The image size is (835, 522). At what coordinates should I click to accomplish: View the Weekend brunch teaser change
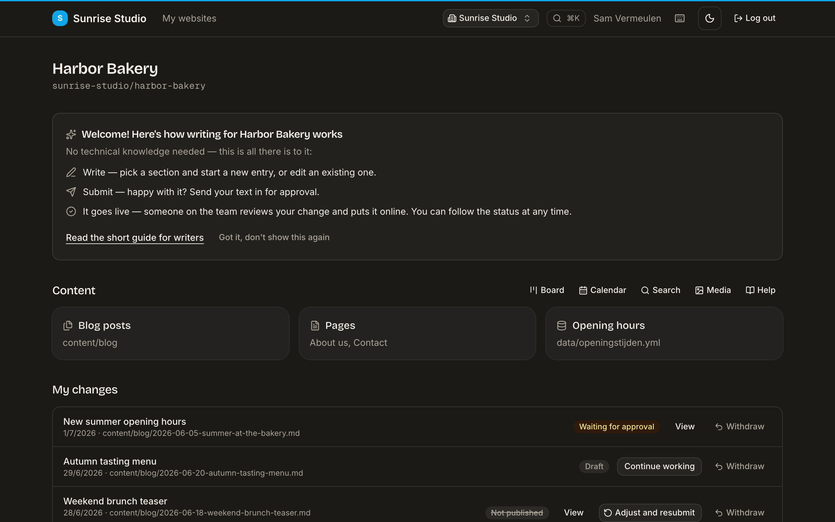[x=573, y=512]
